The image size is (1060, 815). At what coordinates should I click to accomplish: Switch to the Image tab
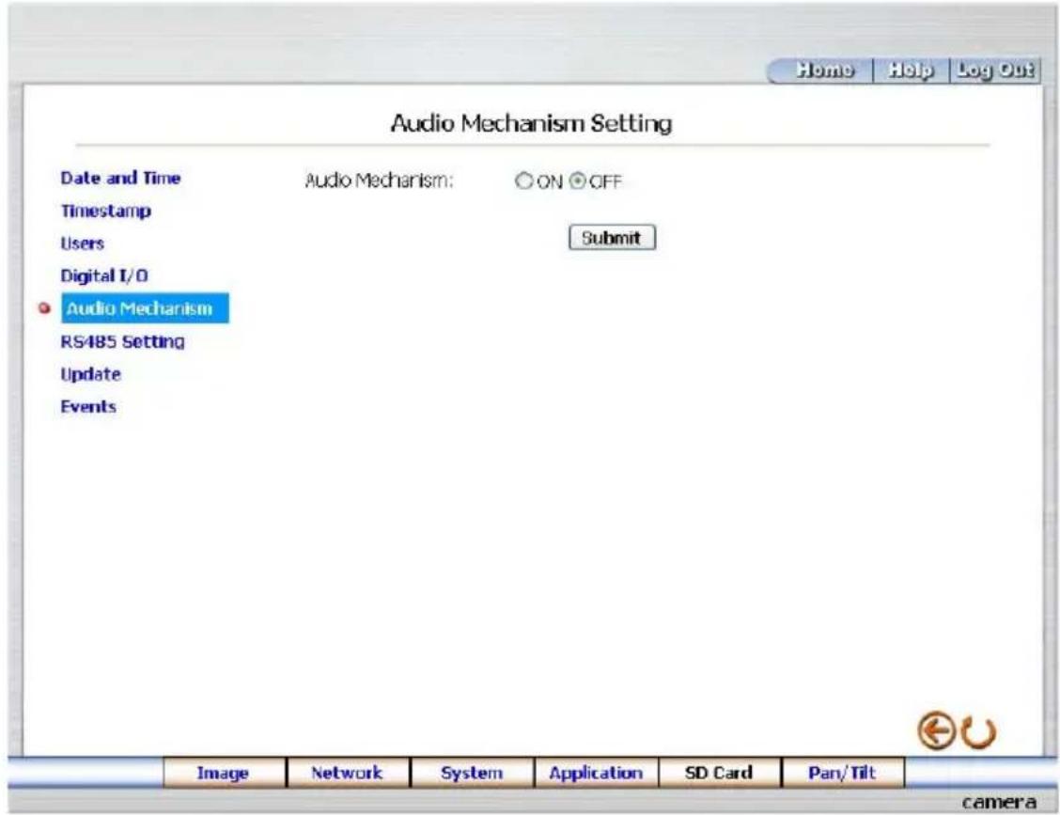[225, 773]
